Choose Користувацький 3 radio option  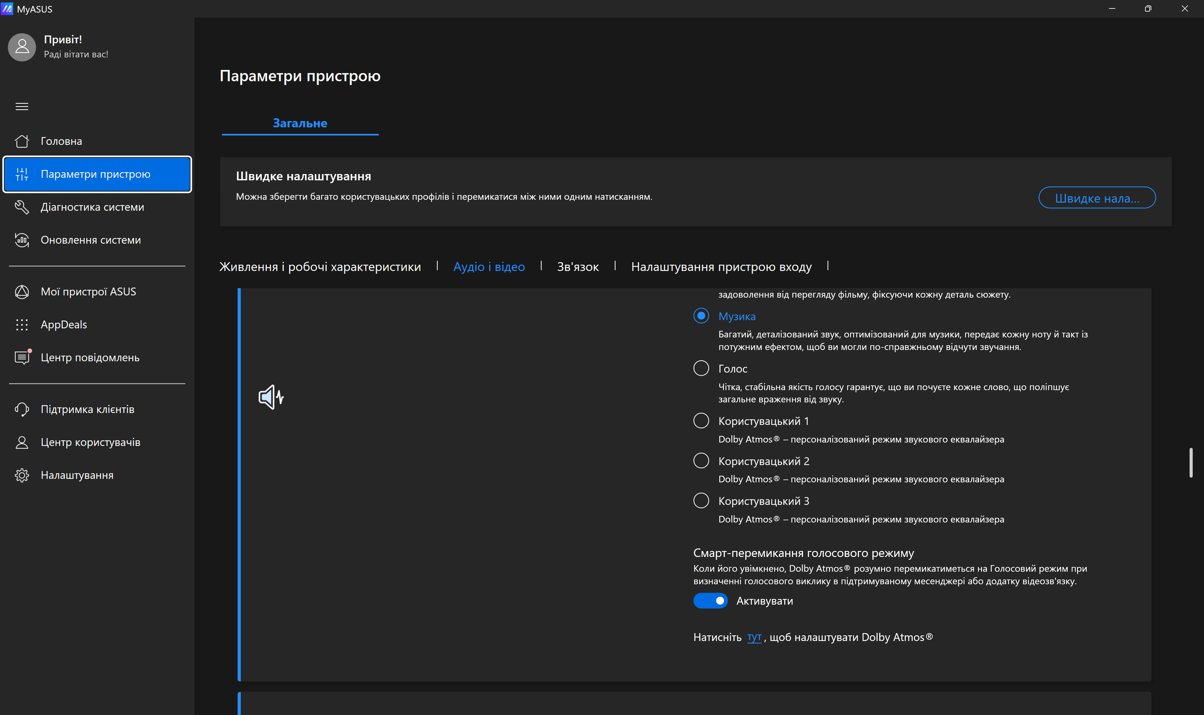pos(701,500)
